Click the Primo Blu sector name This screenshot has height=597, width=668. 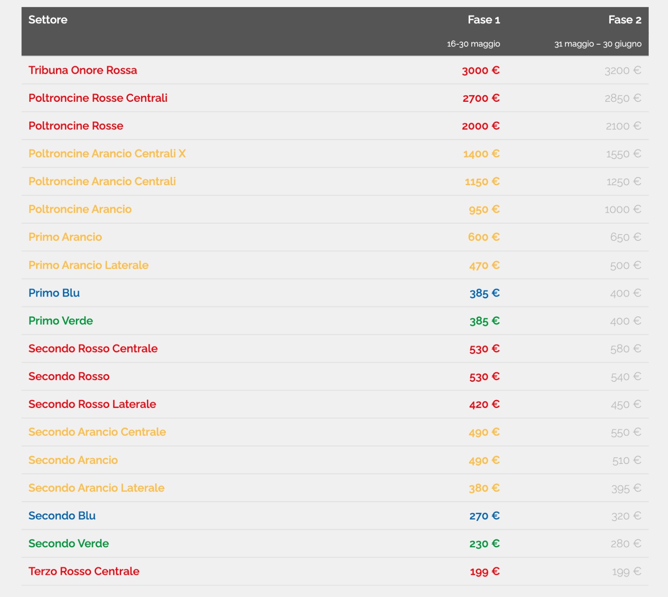(x=54, y=293)
